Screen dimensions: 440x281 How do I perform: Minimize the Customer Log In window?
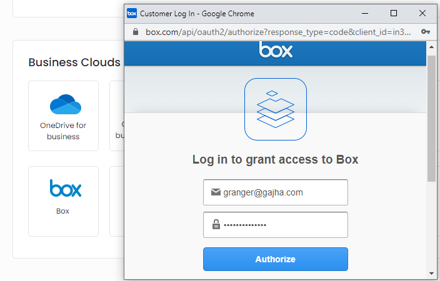pyautogui.click(x=365, y=13)
